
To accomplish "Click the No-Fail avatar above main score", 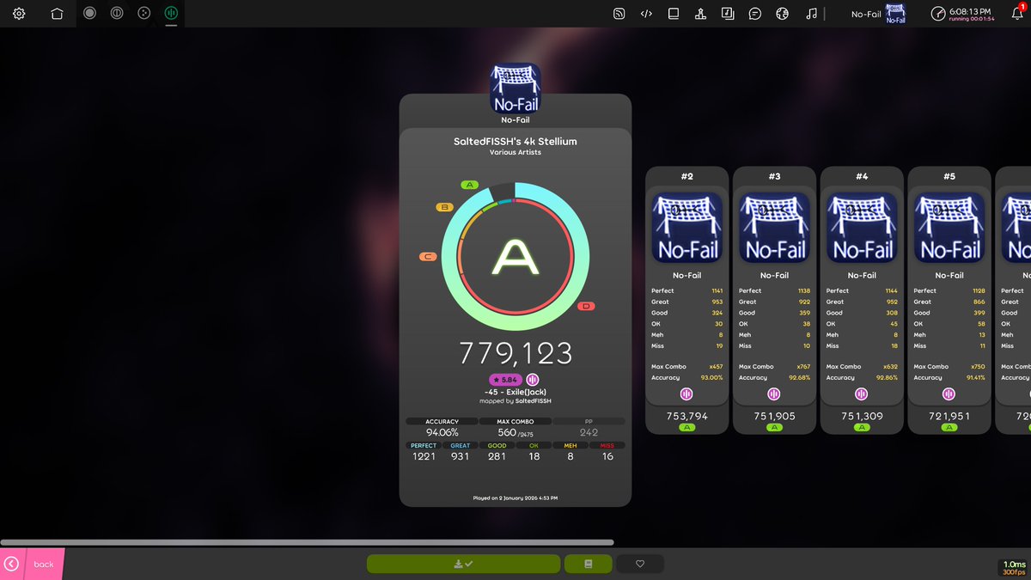I will [x=515, y=89].
